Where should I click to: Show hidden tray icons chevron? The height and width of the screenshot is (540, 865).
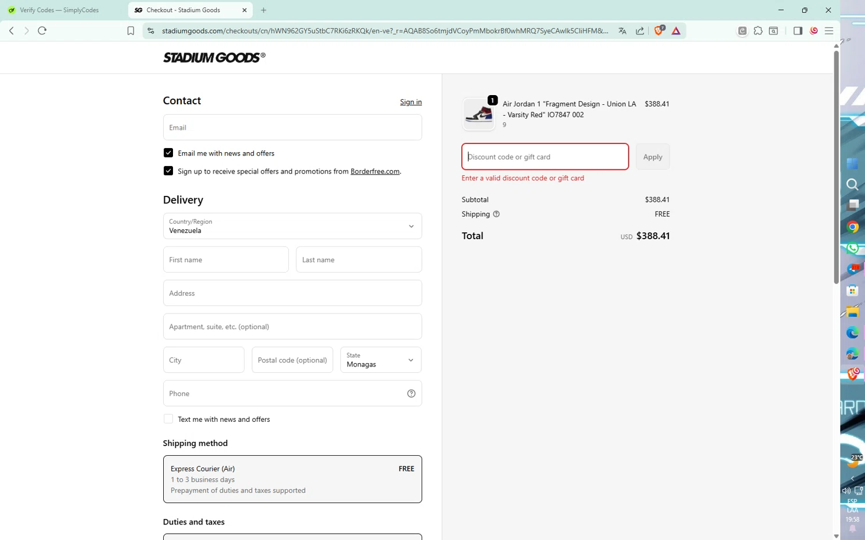click(852, 479)
